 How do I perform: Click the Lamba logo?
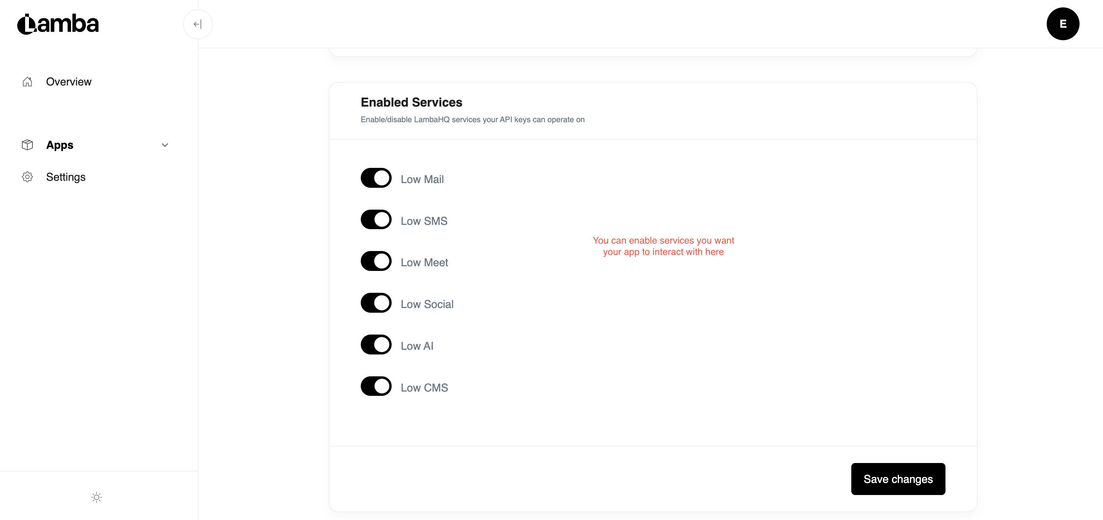tap(58, 24)
